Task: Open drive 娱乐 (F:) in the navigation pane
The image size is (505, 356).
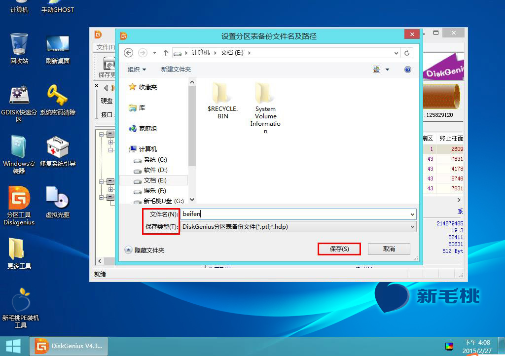Action: pos(150,190)
